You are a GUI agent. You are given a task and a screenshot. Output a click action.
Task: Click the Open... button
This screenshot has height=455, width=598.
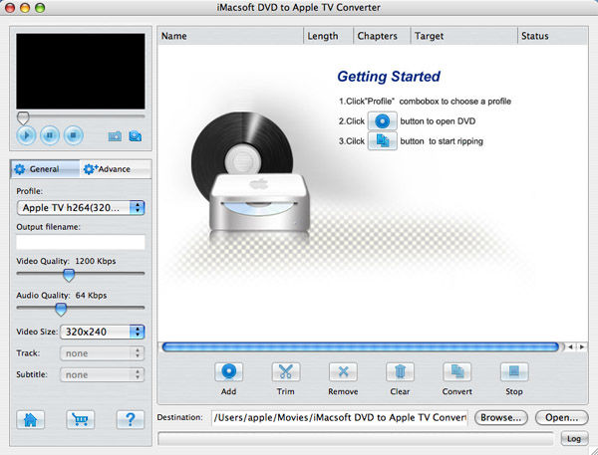point(562,417)
